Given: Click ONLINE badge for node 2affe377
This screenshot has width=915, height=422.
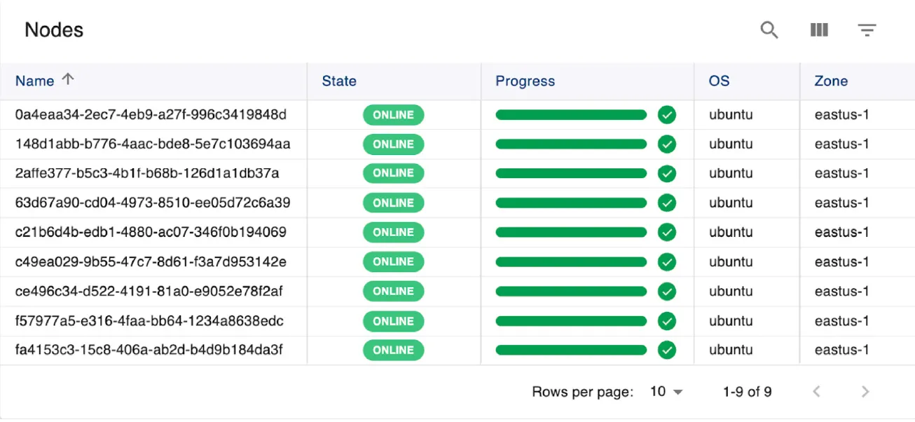Looking at the screenshot, I should point(393,173).
